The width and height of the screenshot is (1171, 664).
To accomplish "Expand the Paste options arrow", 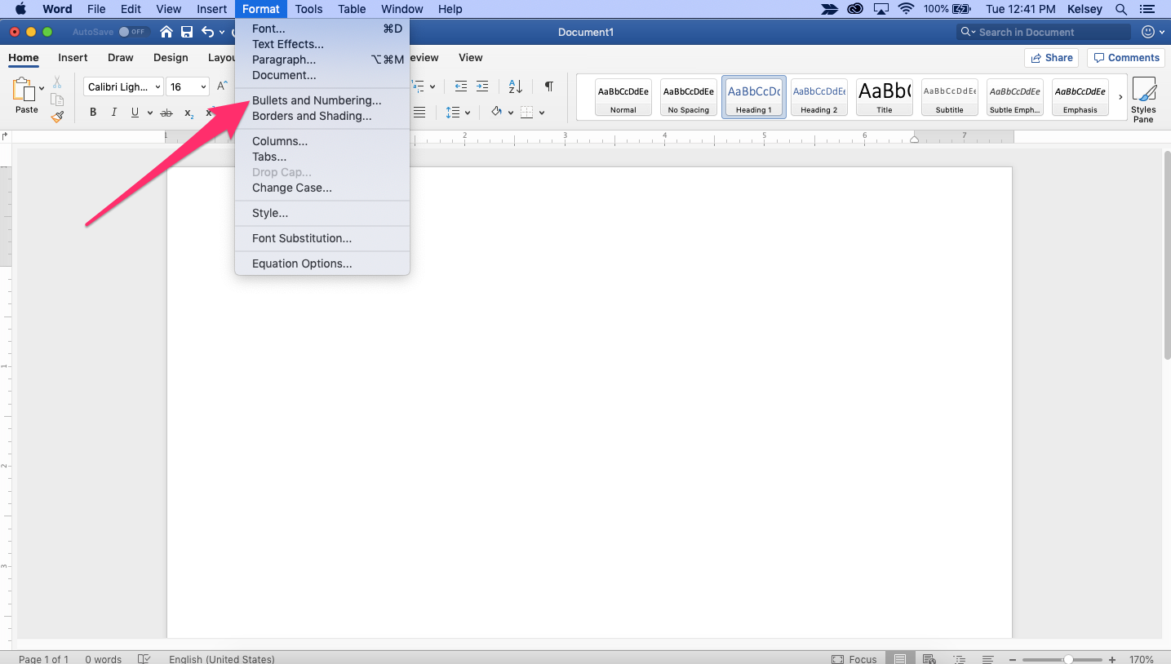I will coord(42,88).
